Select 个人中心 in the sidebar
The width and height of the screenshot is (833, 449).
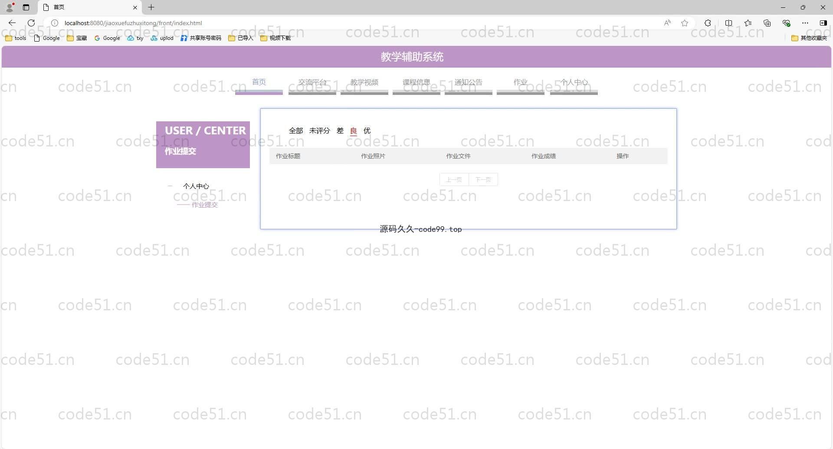click(196, 186)
